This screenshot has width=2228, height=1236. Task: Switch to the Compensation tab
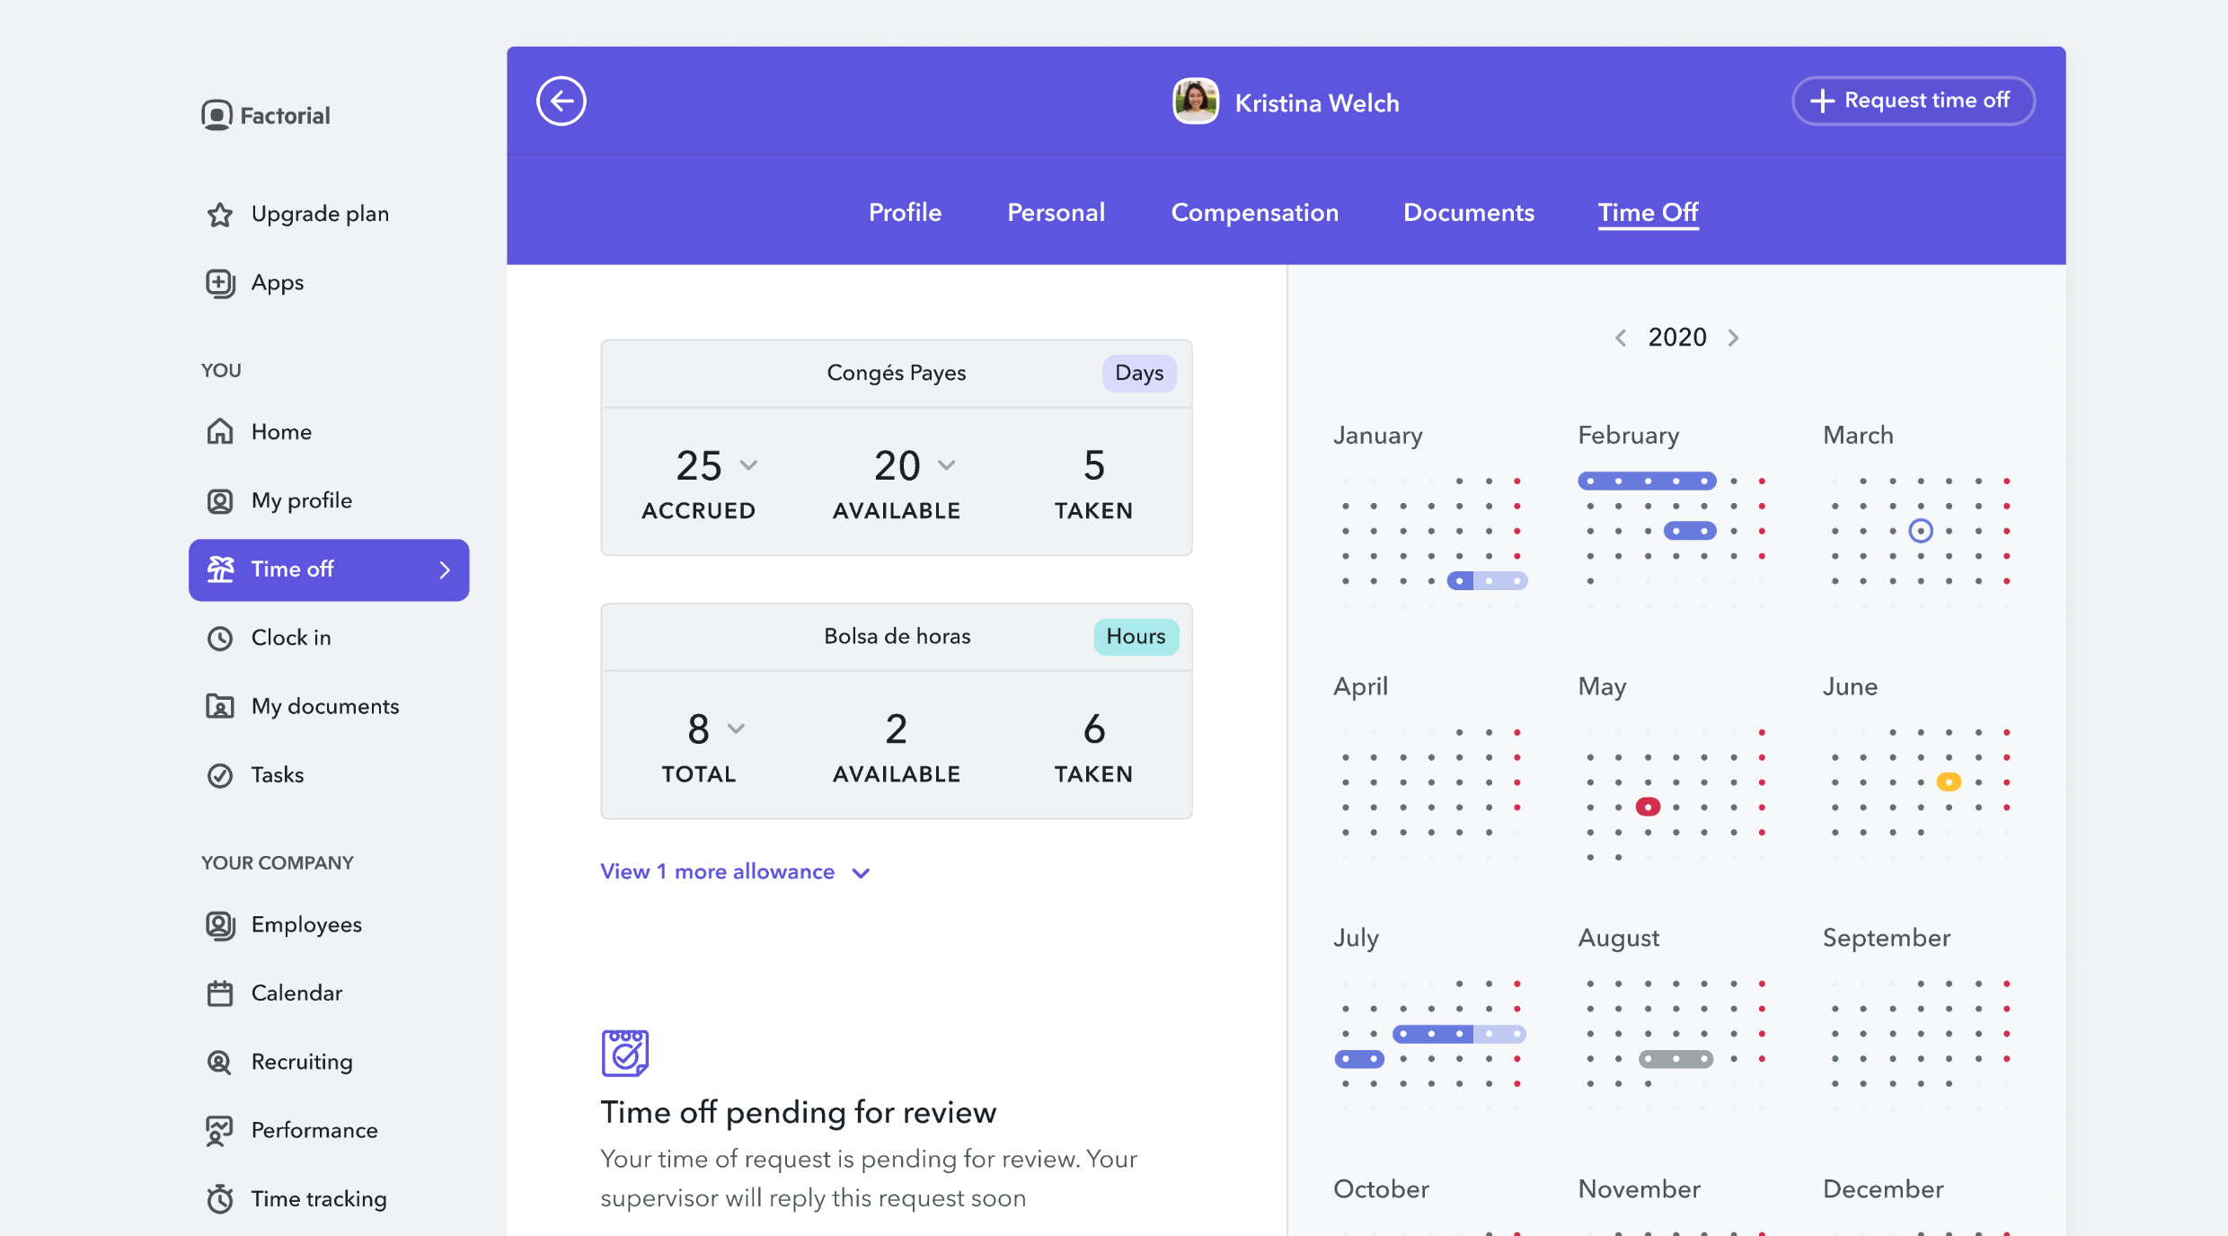click(1254, 213)
